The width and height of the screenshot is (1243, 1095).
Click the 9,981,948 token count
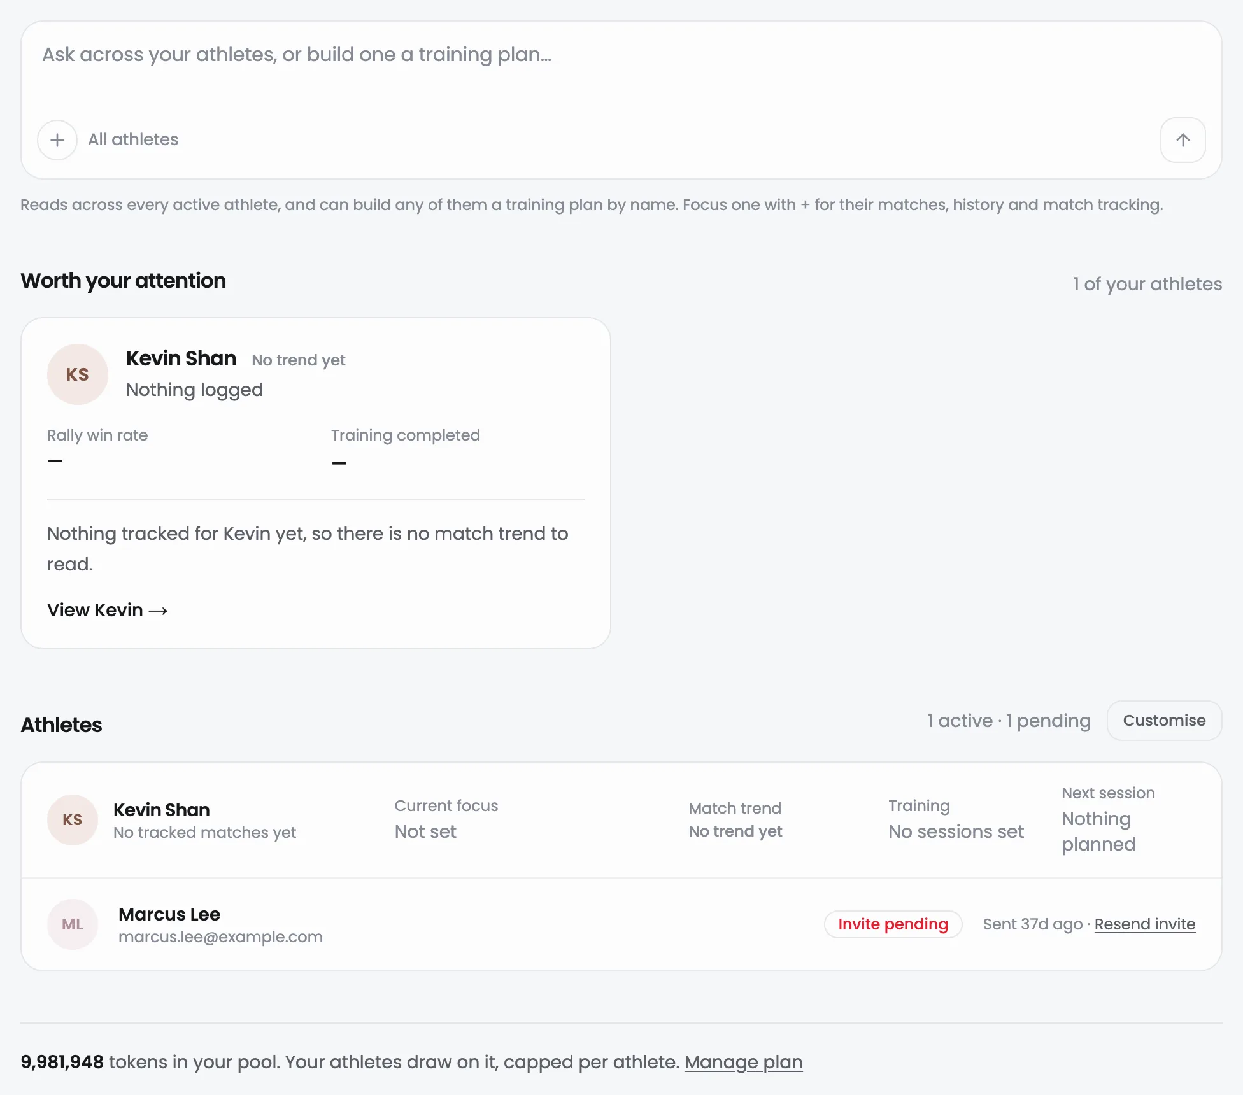pyautogui.click(x=62, y=1062)
